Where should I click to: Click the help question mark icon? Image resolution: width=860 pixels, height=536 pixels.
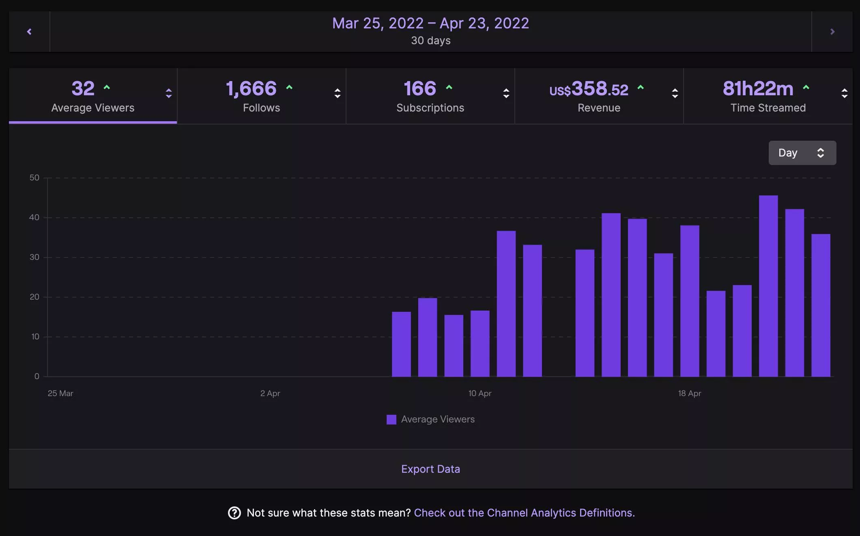pos(233,512)
